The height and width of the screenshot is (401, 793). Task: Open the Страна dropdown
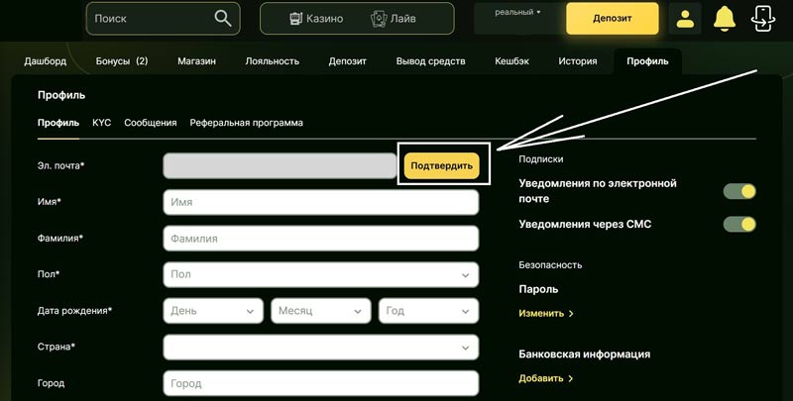coord(320,347)
